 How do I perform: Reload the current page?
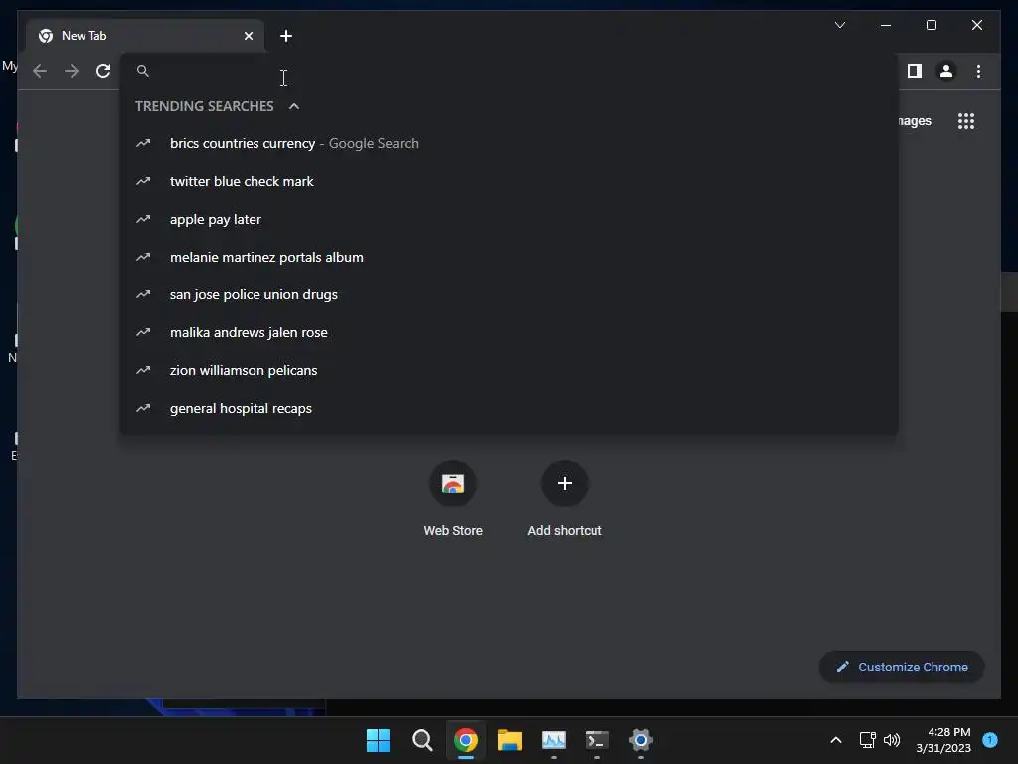103,71
